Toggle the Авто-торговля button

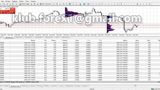click(45, 4)
